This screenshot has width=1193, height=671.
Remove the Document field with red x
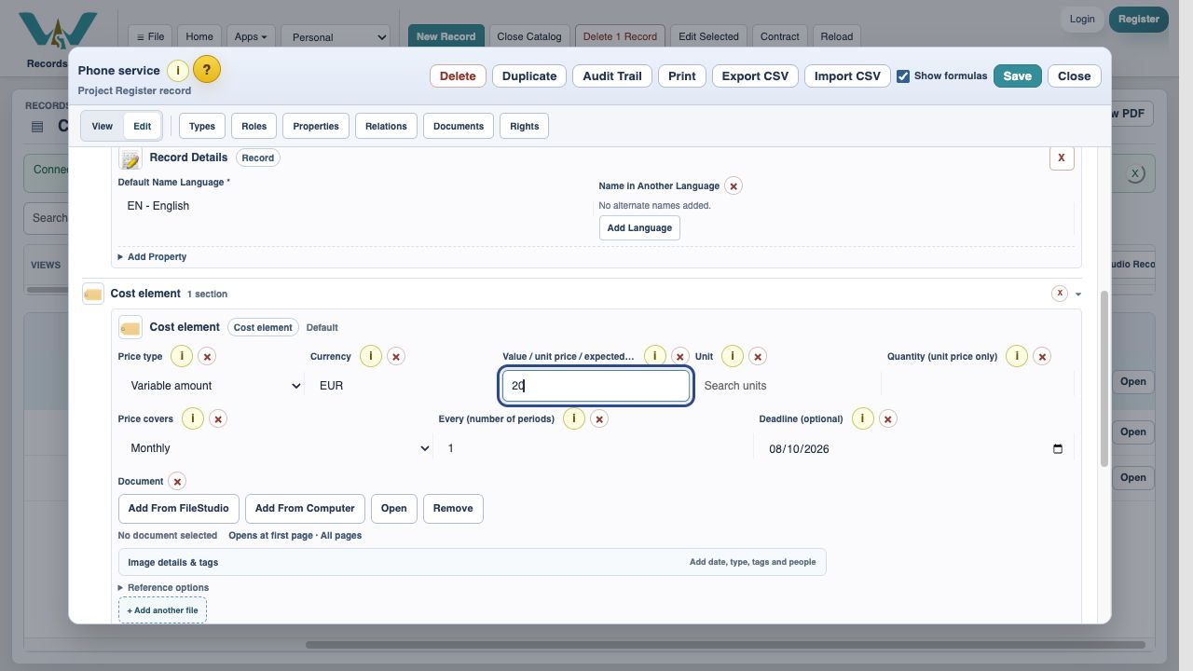177,482
